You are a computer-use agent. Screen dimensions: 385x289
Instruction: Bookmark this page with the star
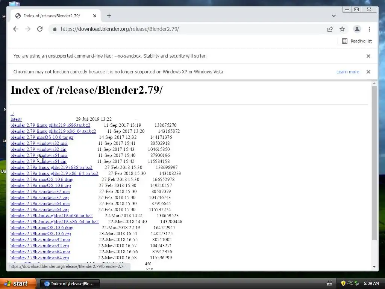tap(342, 29)
